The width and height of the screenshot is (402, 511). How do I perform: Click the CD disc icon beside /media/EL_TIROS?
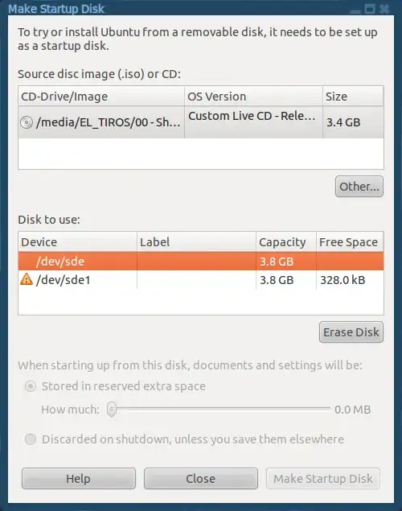pyautogui.click(x=27, y=122)
